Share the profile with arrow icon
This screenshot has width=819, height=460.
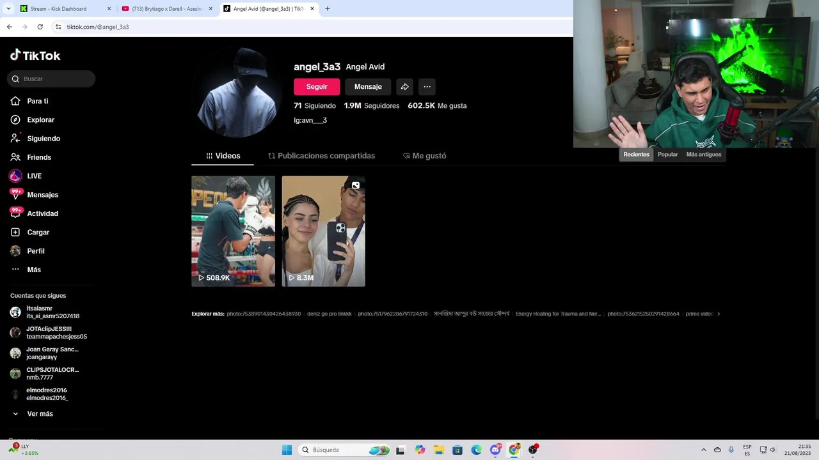click(x=404, y=87)
